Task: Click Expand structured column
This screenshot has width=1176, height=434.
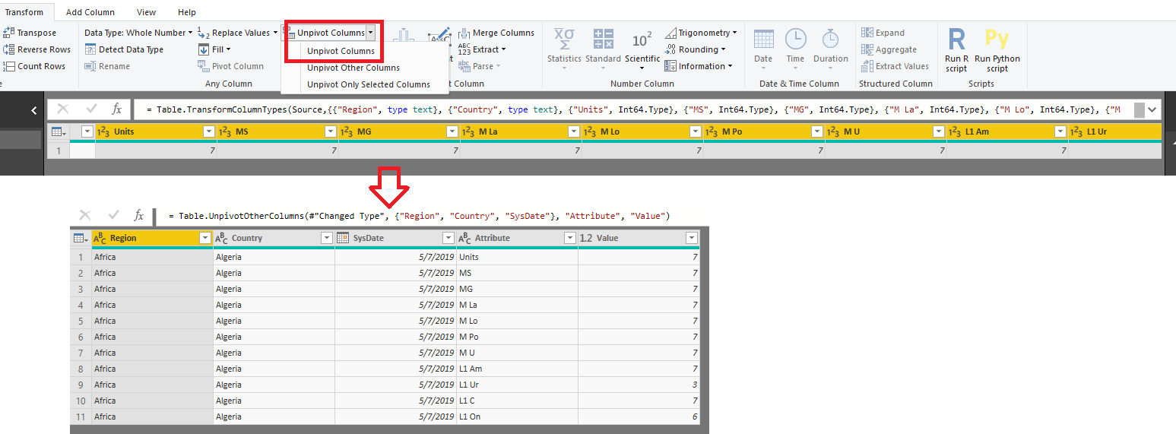Action: pyautogui.click(x=883, y=33)
